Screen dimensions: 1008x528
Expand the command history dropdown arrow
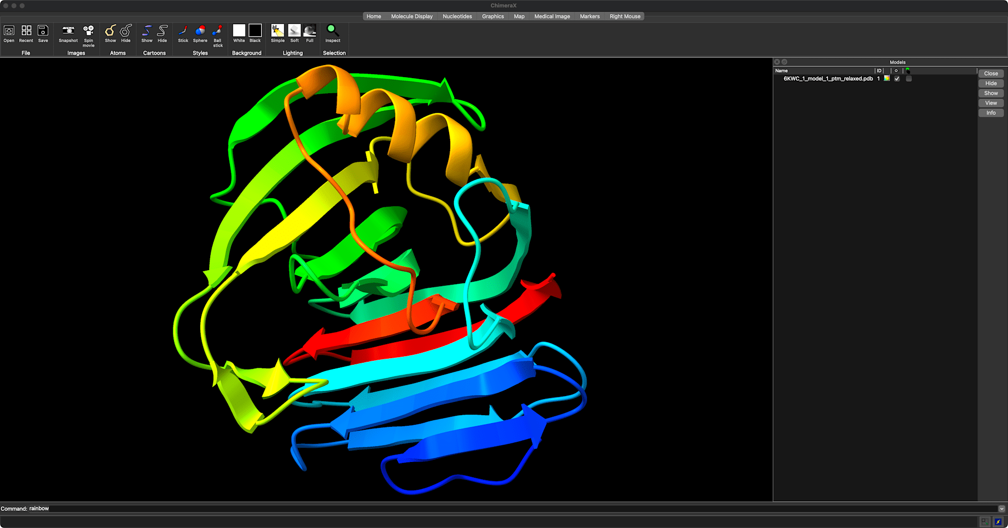(1002, 509)
